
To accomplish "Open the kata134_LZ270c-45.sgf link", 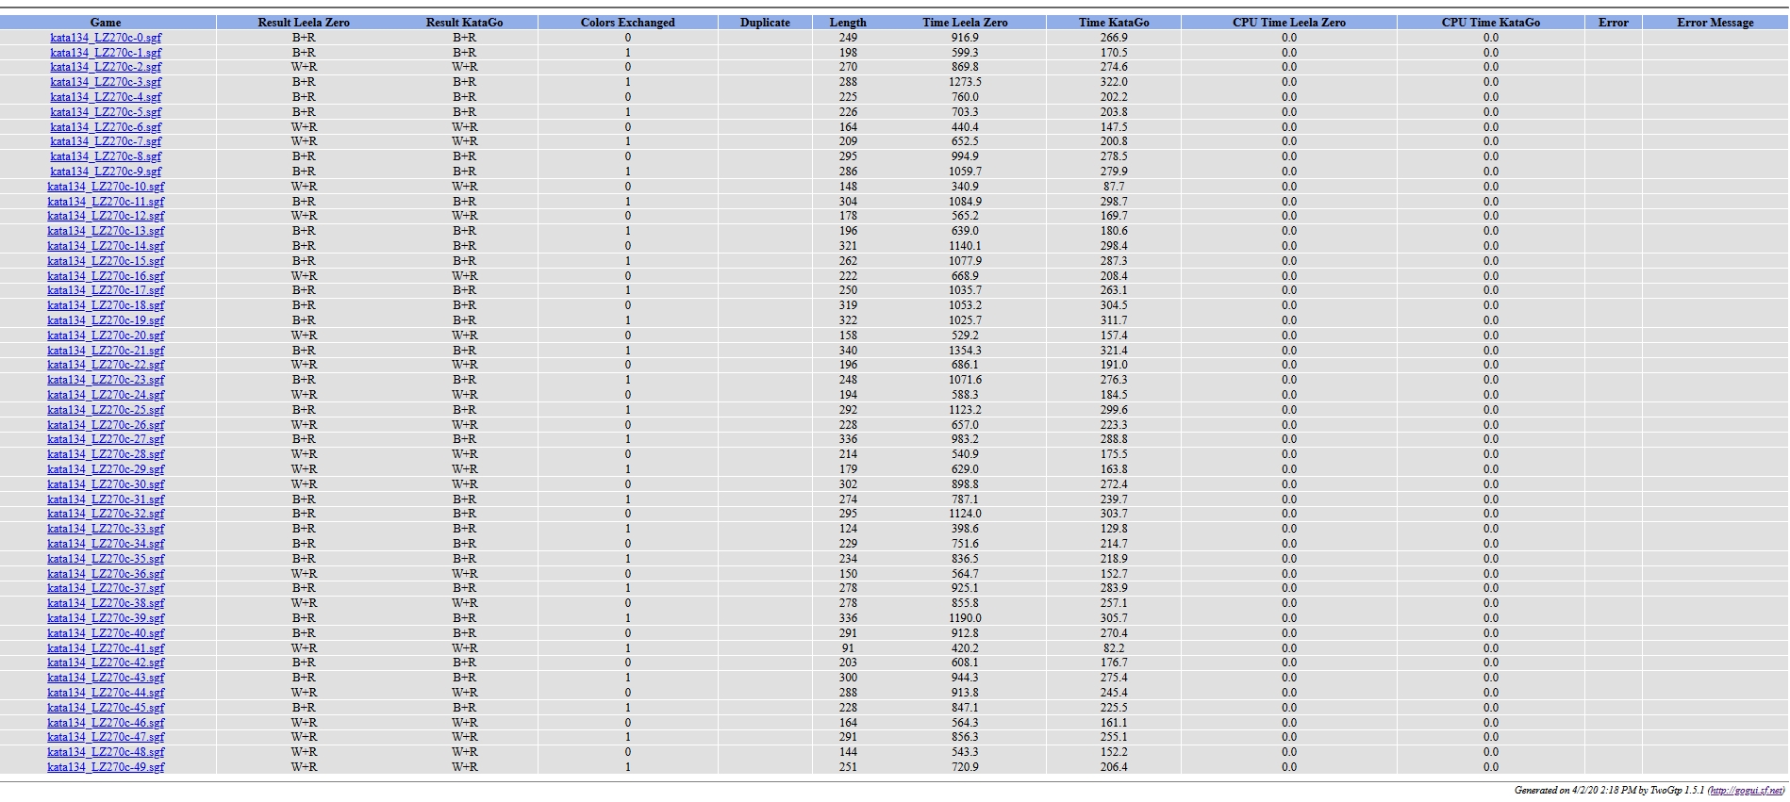I will pyautogui.click(x=106, y=708).
